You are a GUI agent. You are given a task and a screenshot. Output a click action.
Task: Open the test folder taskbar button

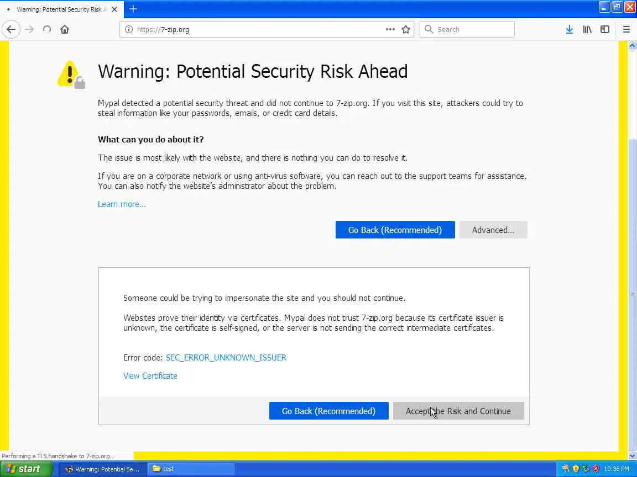[191, 469]
